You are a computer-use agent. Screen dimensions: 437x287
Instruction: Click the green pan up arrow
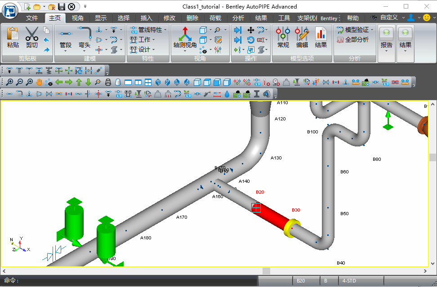coord(79,82)
